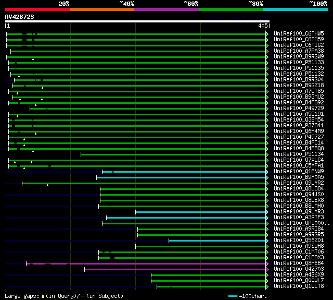333x300 pixels.
Task: Select the UniRef100_Q8LD84 label
Action: 299,189
